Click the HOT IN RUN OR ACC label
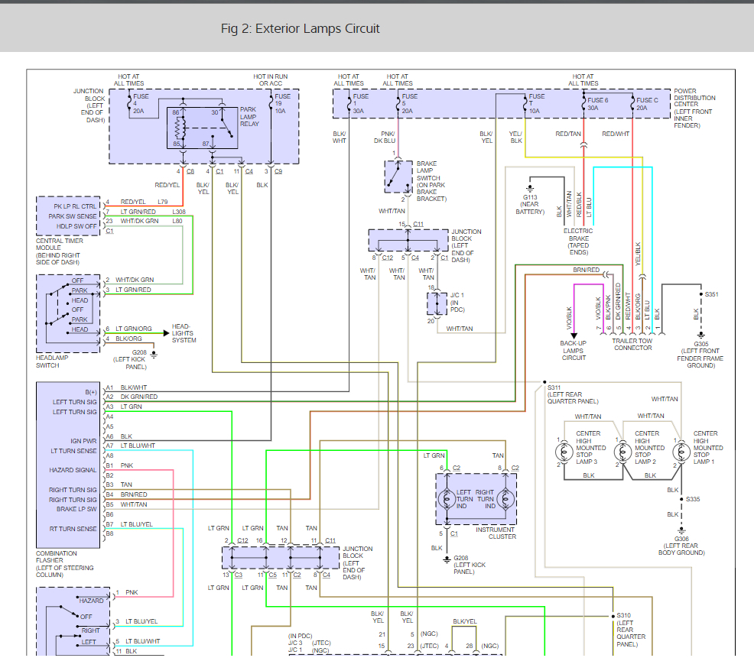This screenshot has width=754, height=658. 270,79
